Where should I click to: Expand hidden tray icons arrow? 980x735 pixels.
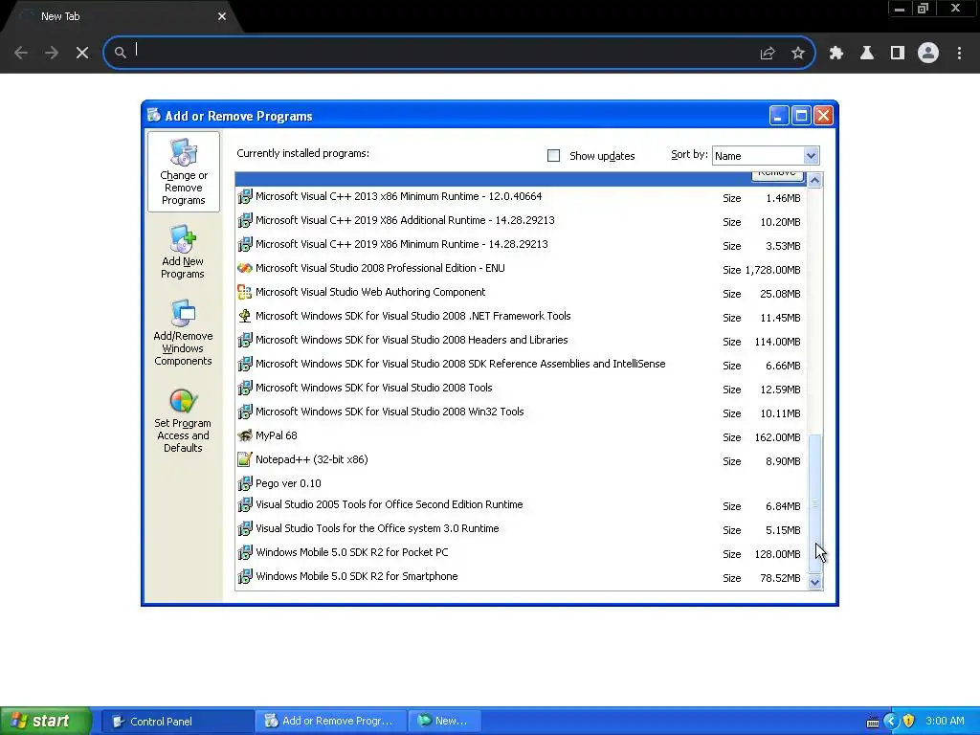point(891,722)
